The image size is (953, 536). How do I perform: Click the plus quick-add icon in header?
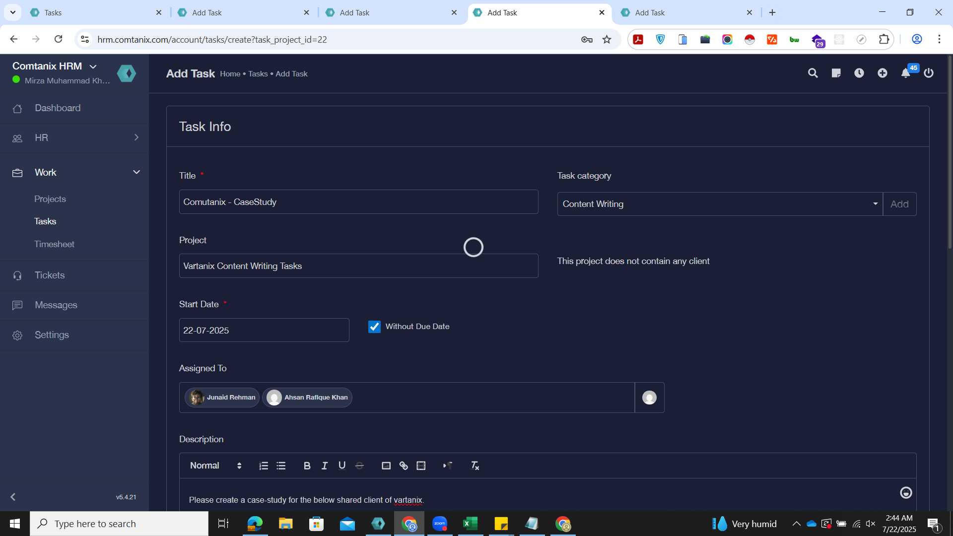883,73
